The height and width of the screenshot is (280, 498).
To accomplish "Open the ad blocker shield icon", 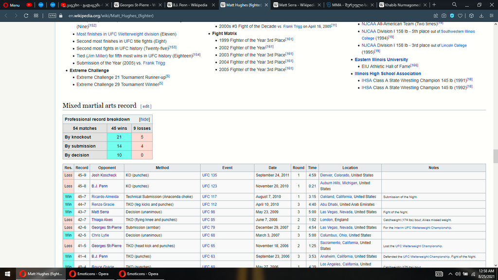I will pyautogui.click(x=452, y=16).
